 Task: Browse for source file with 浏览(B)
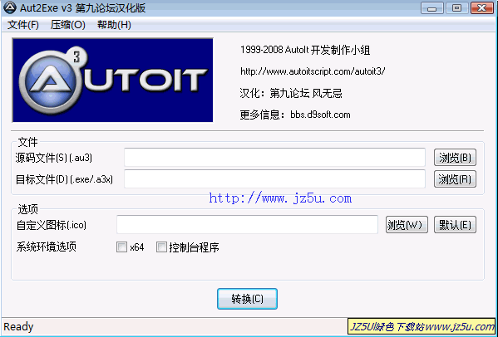coord(455,157)
